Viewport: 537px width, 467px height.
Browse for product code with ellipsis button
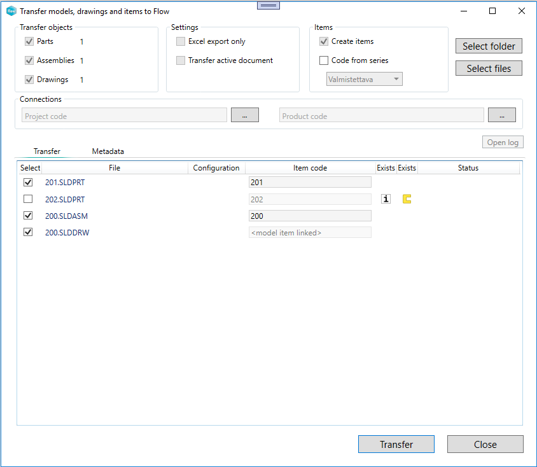(x=501, y=115)
